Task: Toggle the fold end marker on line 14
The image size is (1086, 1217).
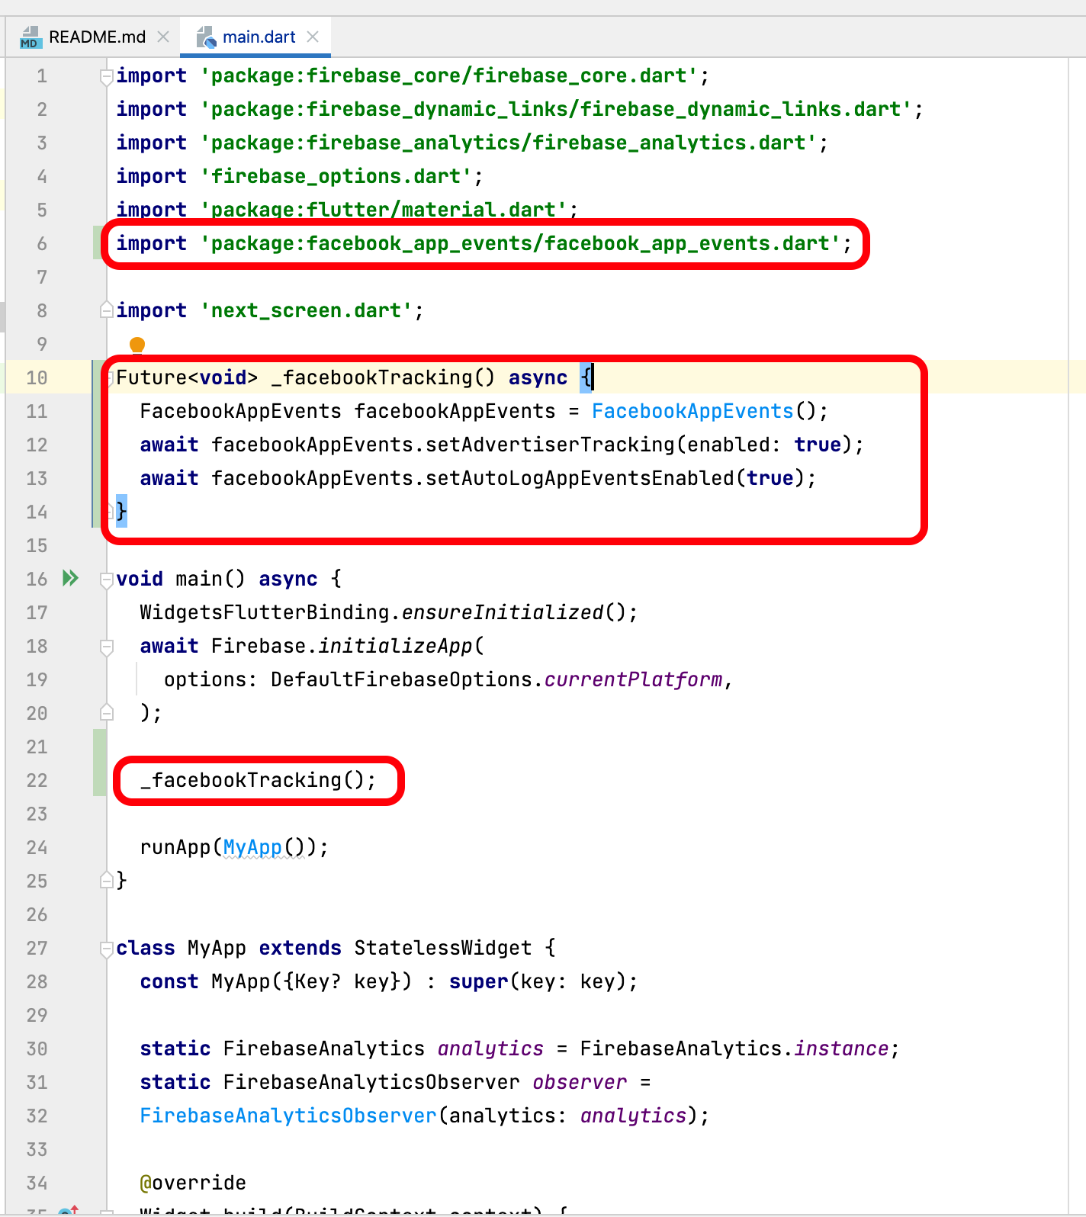Action: tap(110, 512)
